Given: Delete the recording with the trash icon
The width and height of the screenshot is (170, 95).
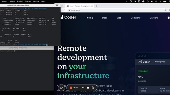Looking at the screenshot, I should click(x=93, y=88).
